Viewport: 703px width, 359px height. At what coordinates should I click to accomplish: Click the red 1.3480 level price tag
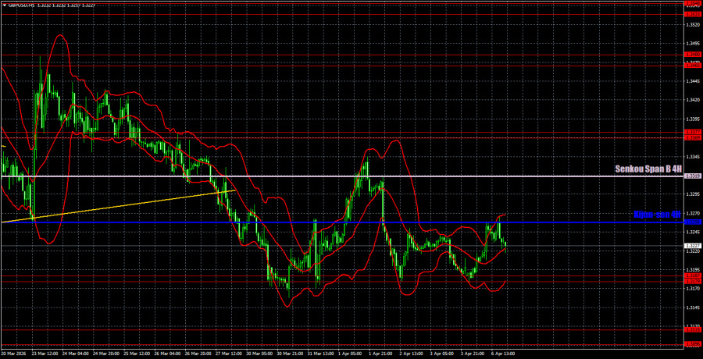[x=693, y=55]
